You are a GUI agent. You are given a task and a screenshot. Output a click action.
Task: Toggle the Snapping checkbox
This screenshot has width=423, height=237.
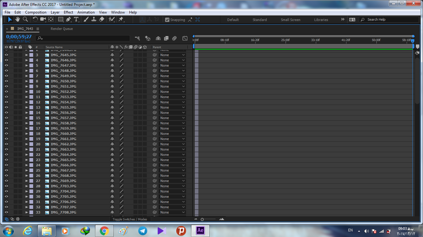(167, 20)
